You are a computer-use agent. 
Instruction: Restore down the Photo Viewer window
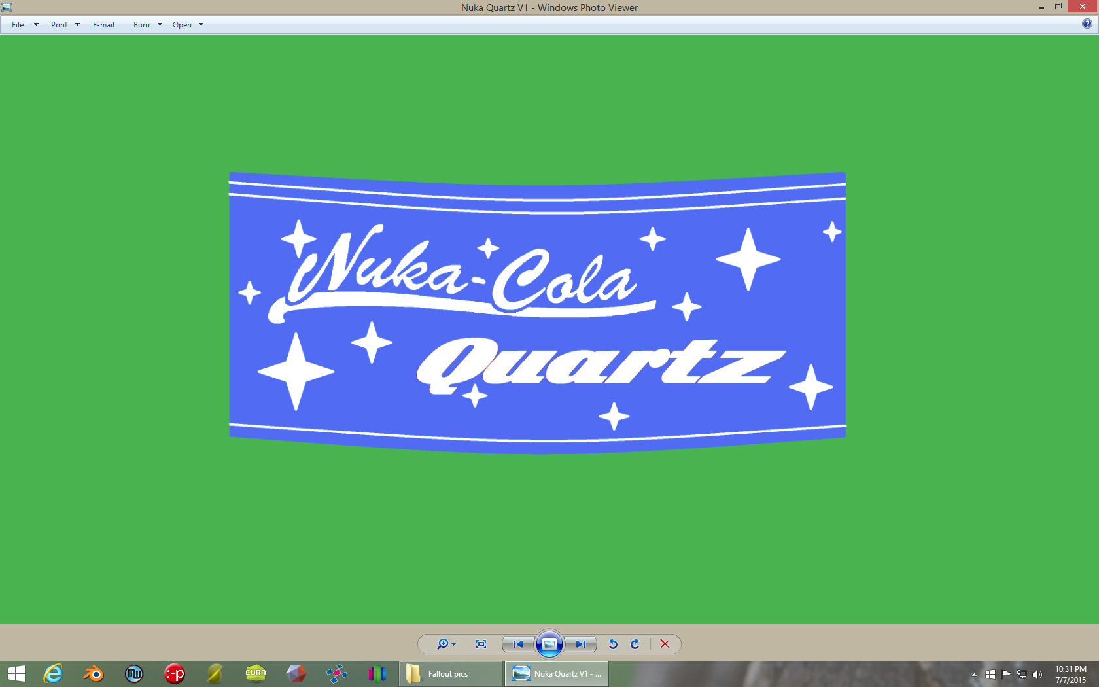coord(1058,7)
